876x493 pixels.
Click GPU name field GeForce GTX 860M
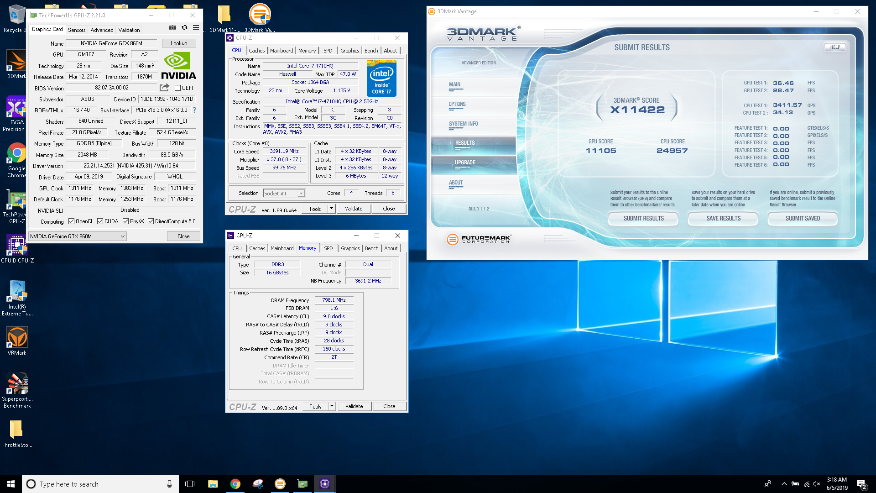(112, 43)
